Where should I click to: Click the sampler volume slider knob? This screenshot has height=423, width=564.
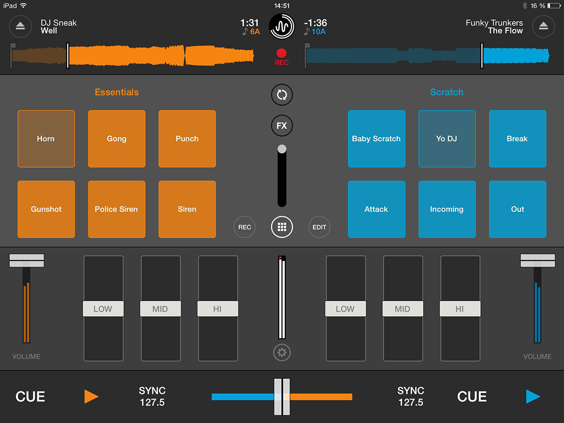282,149
